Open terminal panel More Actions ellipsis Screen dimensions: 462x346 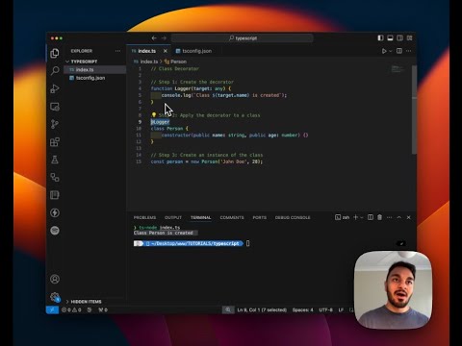pyautogui.click(x=389, y=217)
